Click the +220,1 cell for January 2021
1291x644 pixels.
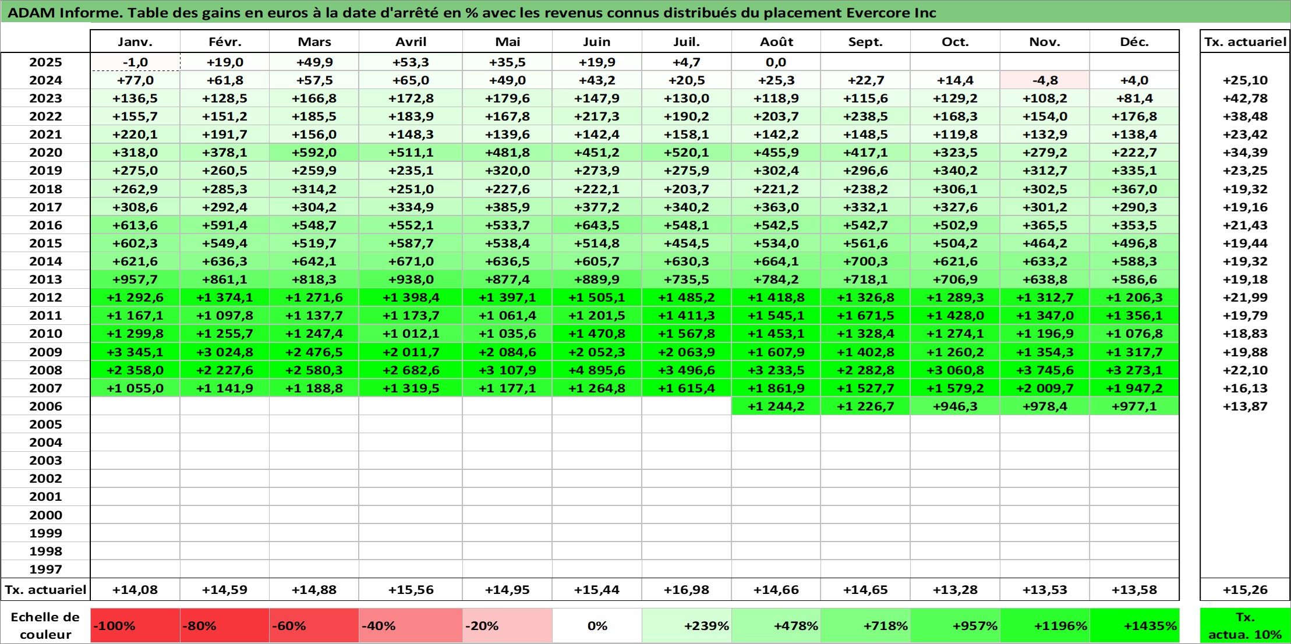[x=135, y=135]
